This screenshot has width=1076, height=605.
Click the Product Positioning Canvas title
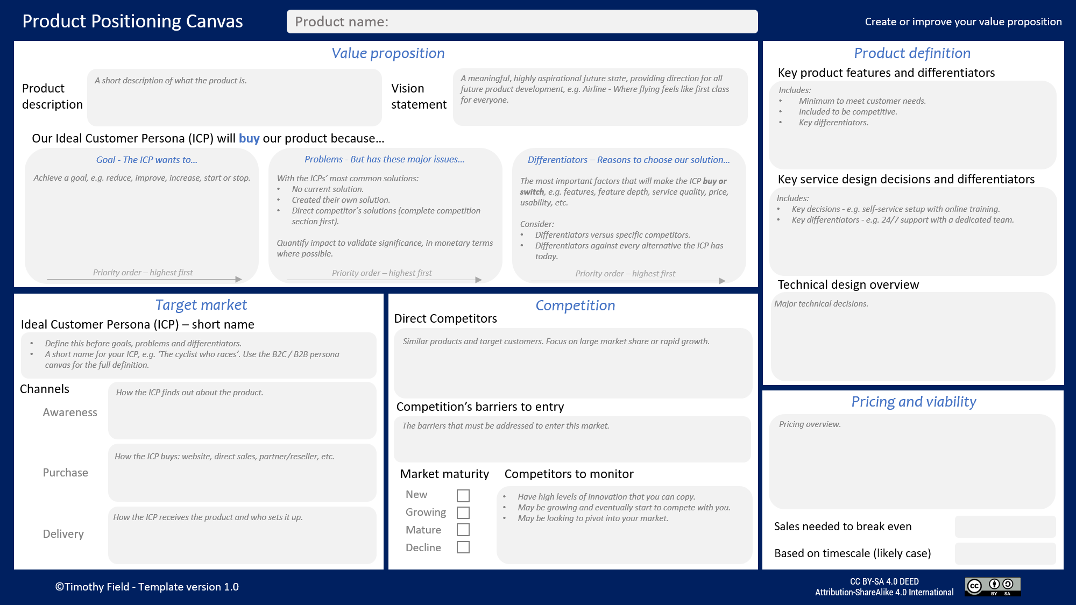coord(132,21)
